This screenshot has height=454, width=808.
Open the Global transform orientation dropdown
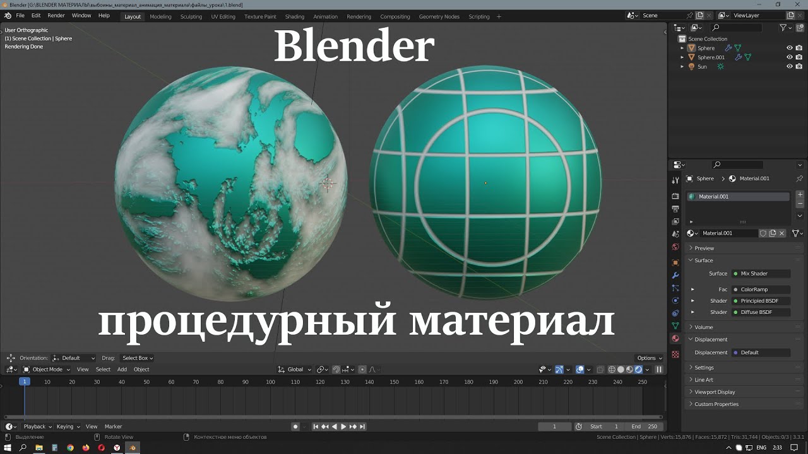pyautogui.click(x=295, y=370)
